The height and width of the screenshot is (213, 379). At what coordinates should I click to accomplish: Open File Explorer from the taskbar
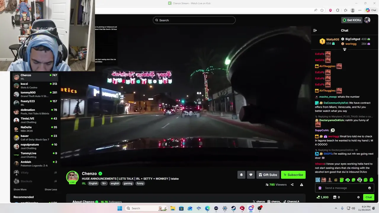[x=173, y=208]
